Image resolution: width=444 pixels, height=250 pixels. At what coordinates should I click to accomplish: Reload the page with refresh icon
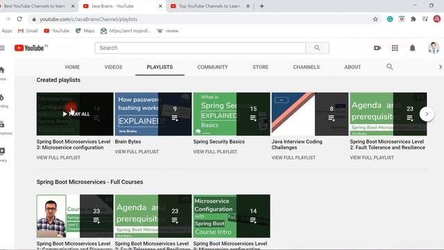[x=19, y=19]
